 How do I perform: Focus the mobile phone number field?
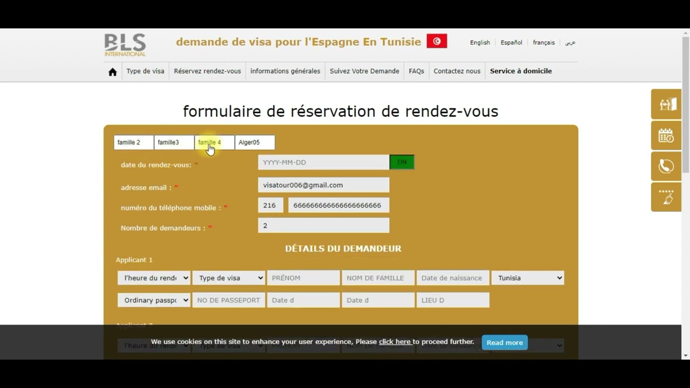(339, 205)
